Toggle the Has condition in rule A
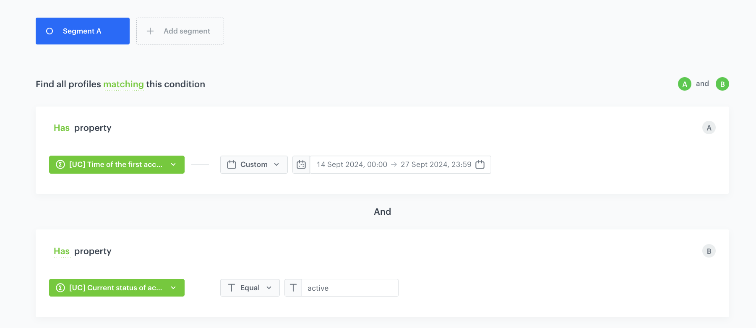 coord(61,128)
